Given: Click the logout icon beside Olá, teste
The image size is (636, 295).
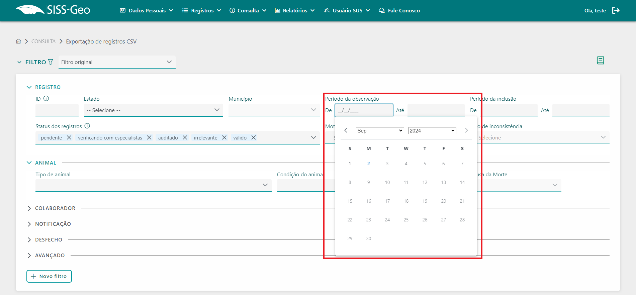Looking at the screenshot, I should point(616,10).
